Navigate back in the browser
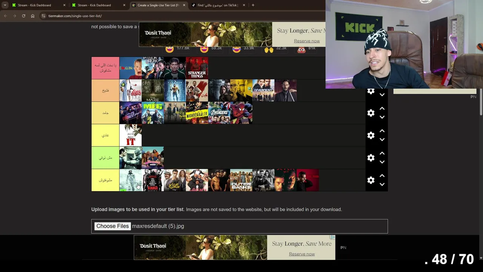The image size is (483, 272). click(x=5, y=16)
